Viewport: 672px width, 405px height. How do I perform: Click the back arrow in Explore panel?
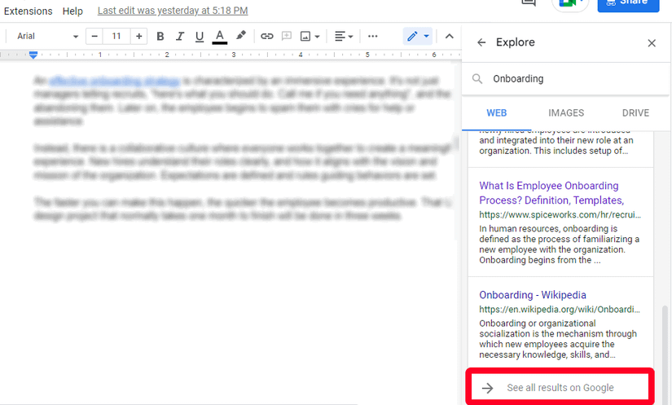pos(481,42)
